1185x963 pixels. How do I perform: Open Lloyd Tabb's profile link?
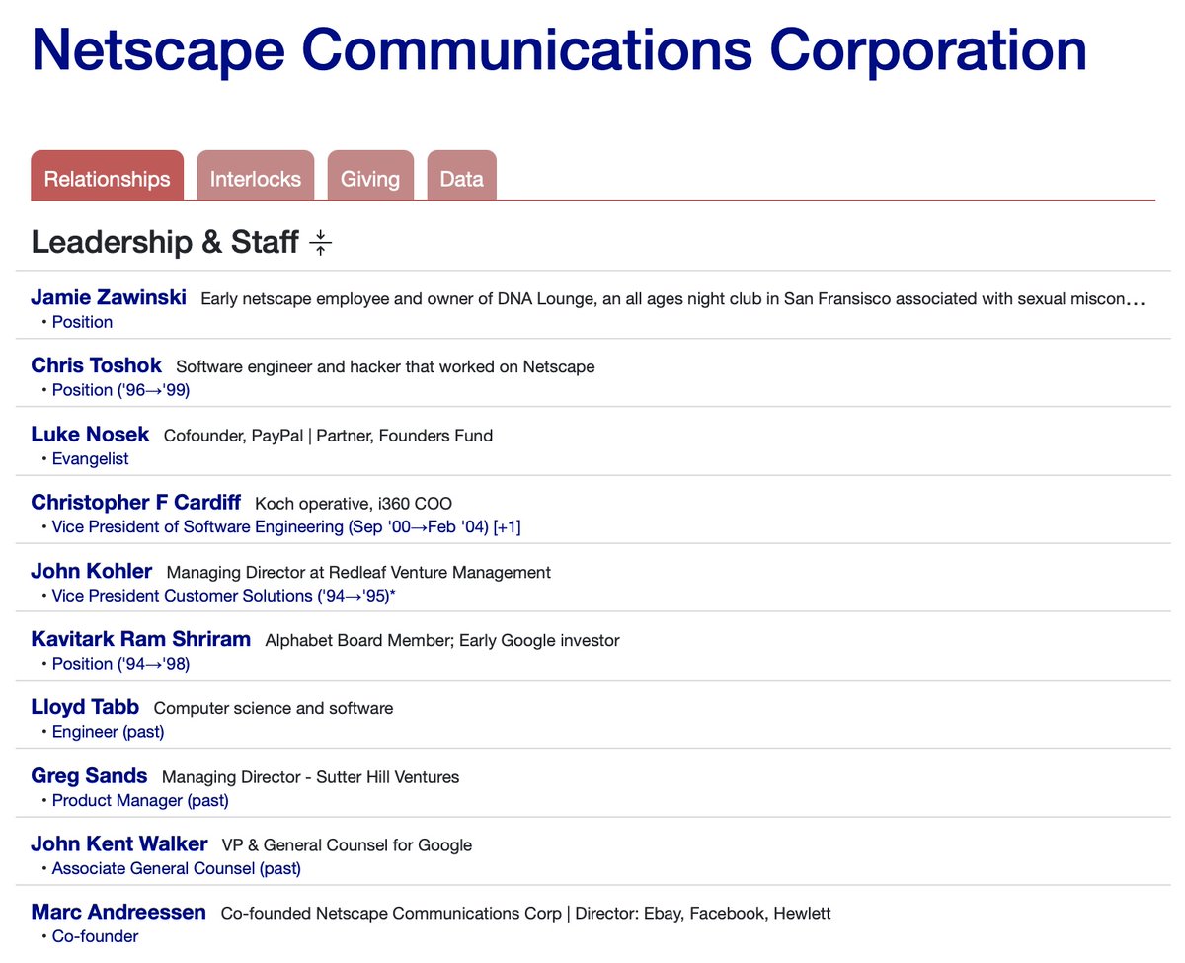click(85, 707)
